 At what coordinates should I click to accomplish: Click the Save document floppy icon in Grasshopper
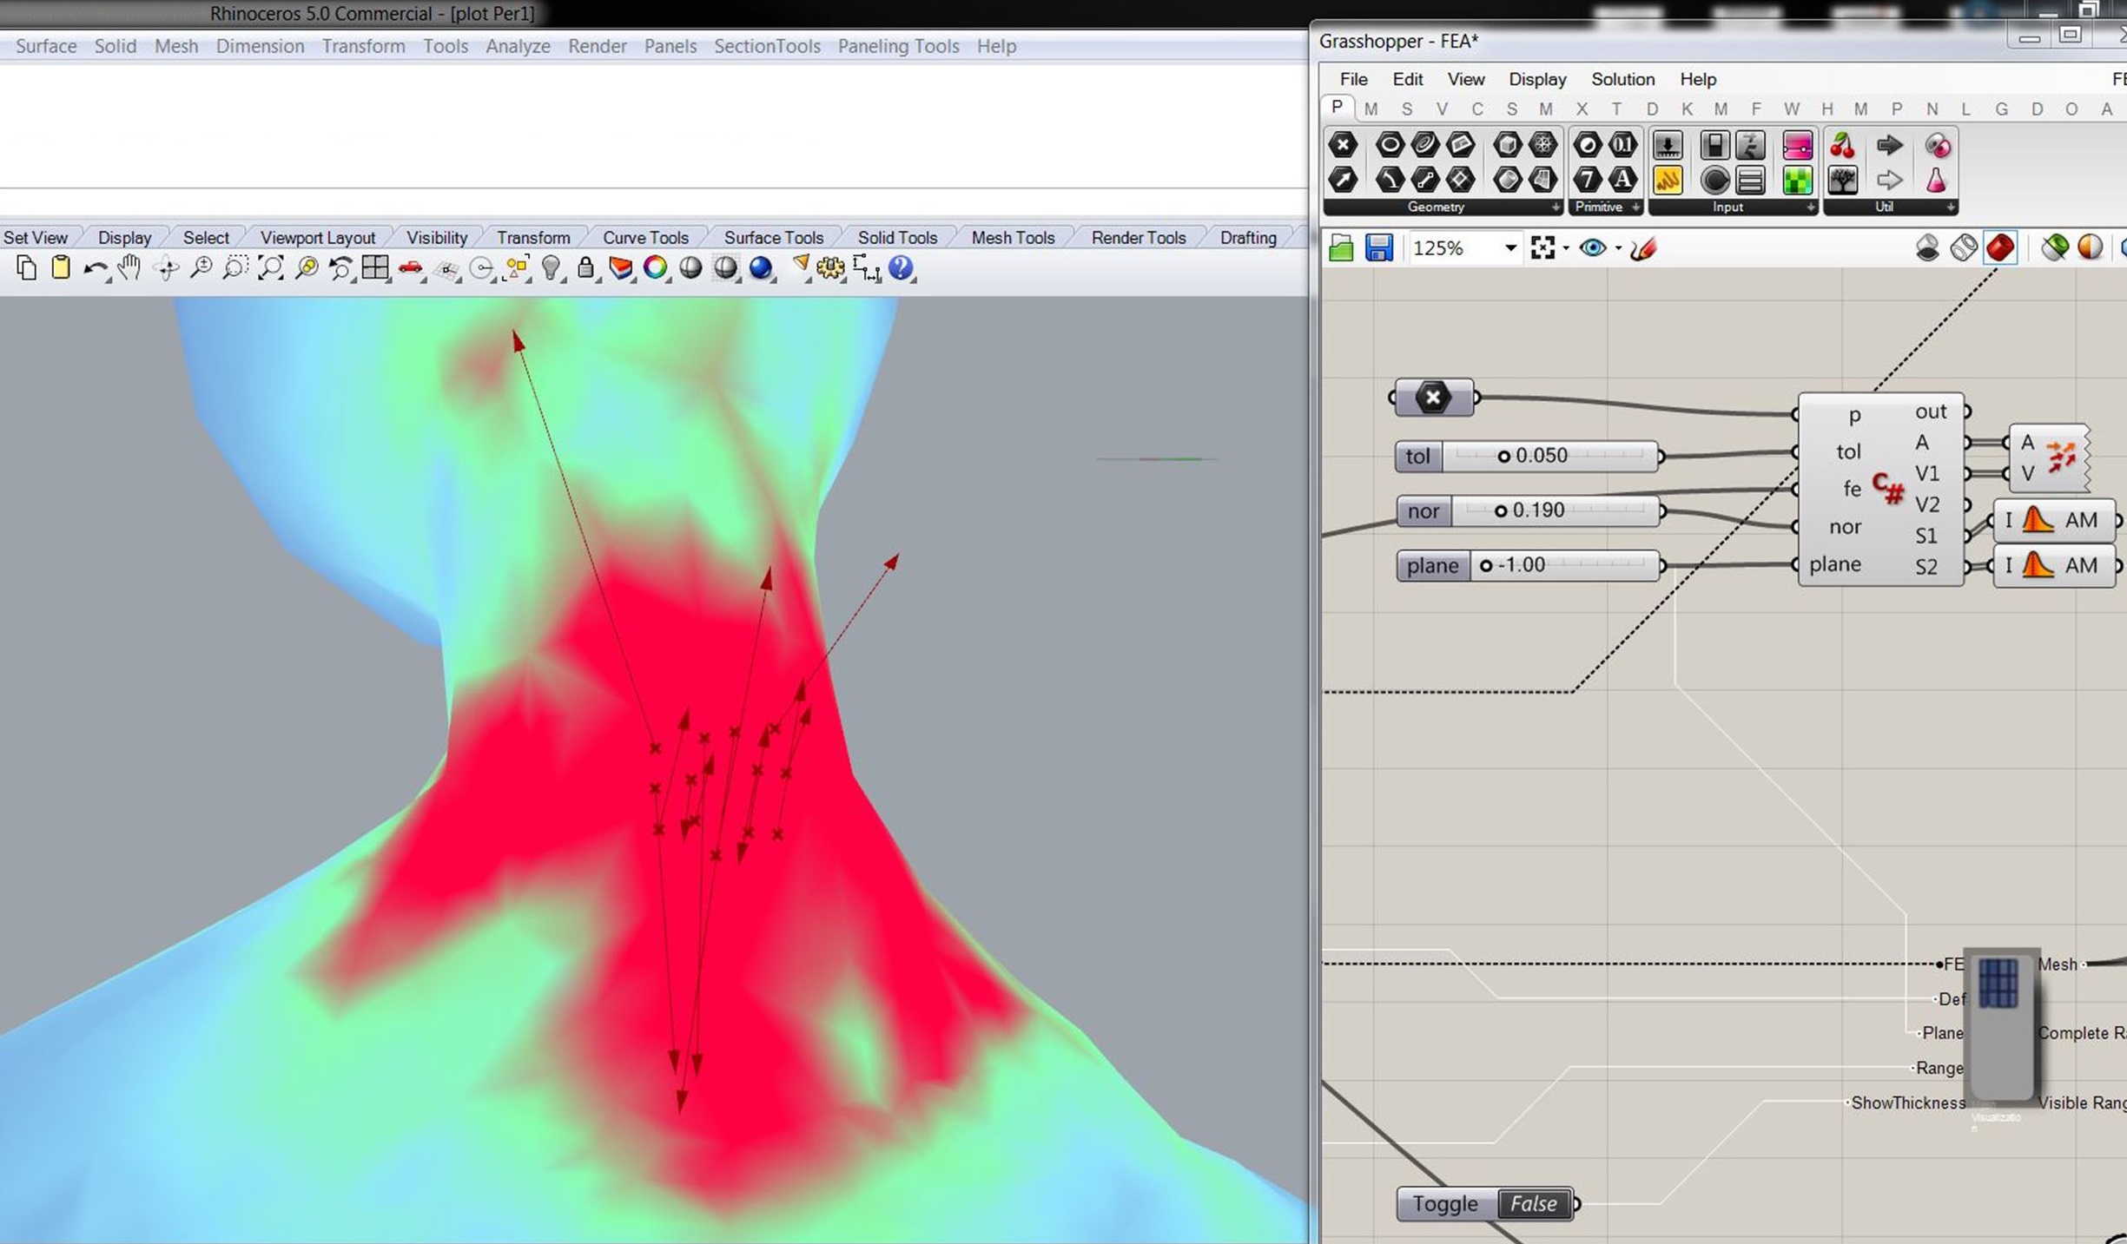pyautogui.click(x=1378, y=248)
